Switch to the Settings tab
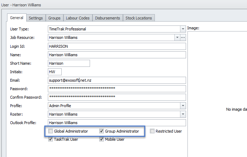Image resolution: width=247 pixels, height=157 pixels. pyautogui.click(x=36, y=18)
